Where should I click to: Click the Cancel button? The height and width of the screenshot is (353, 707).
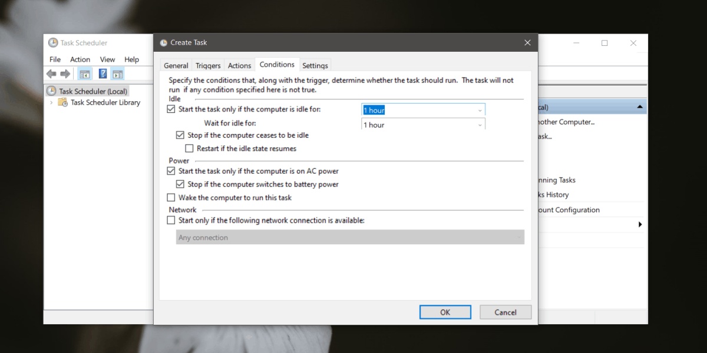pyautogui.click(x=506, y=312)
